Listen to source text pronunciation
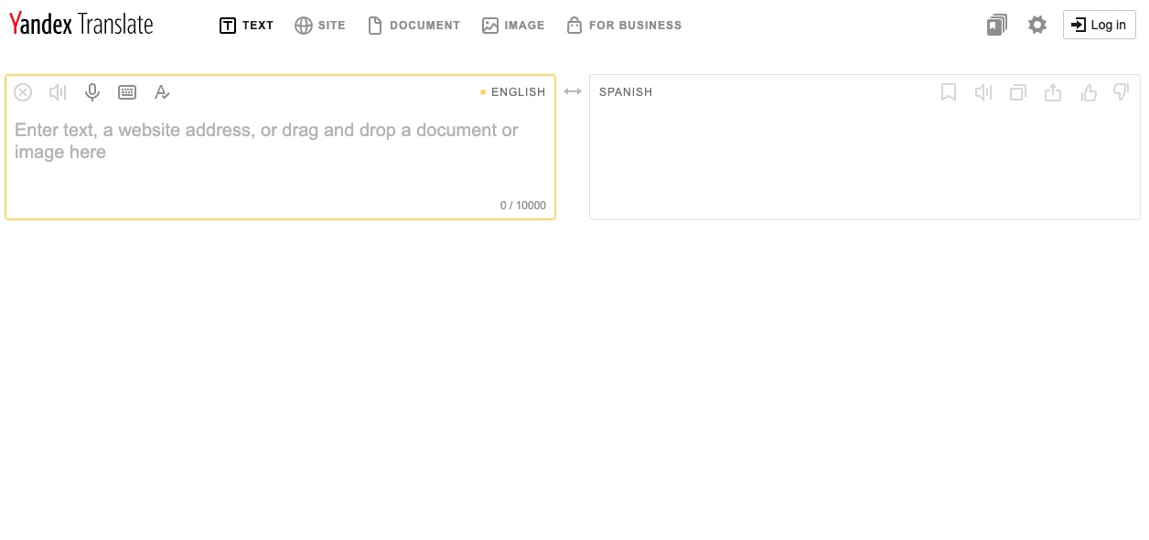The width and height of the screenshot is (1149, 540). [x=58, y=92]
